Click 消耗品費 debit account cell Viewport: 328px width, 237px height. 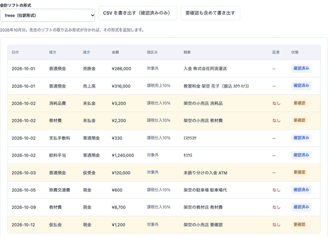[57, 103]
